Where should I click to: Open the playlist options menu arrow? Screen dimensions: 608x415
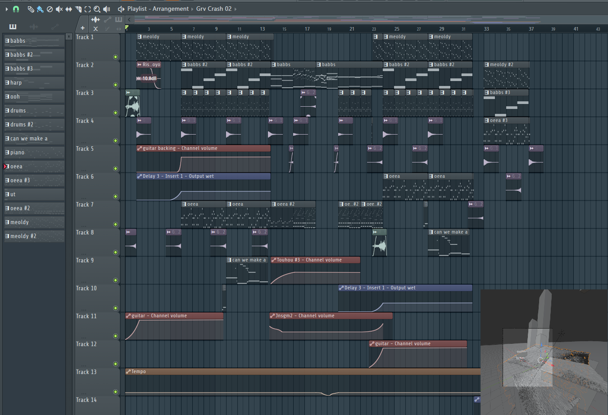[6, 9]
